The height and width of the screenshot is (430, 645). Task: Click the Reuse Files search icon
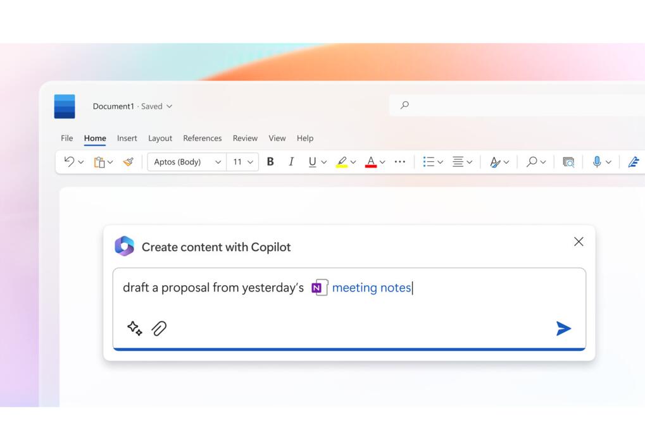click(x=568, y=162)
